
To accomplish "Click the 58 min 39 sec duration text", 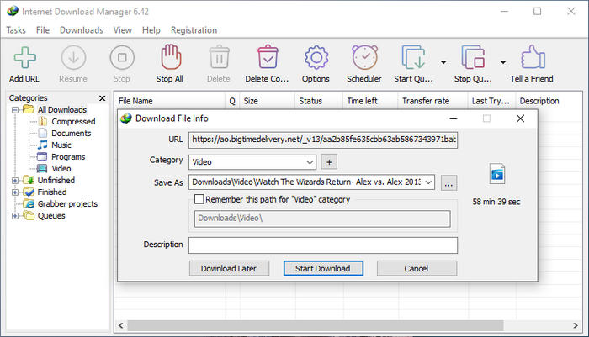I will tap(496, 202).
